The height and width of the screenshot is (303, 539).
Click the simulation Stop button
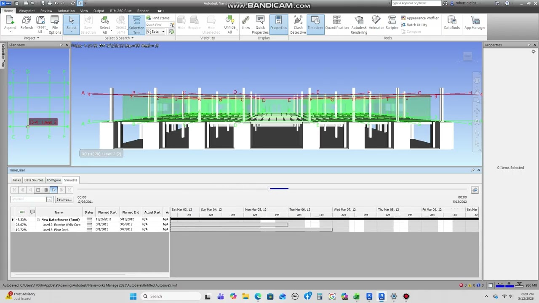pyautogui.click(x=38, y=190)
